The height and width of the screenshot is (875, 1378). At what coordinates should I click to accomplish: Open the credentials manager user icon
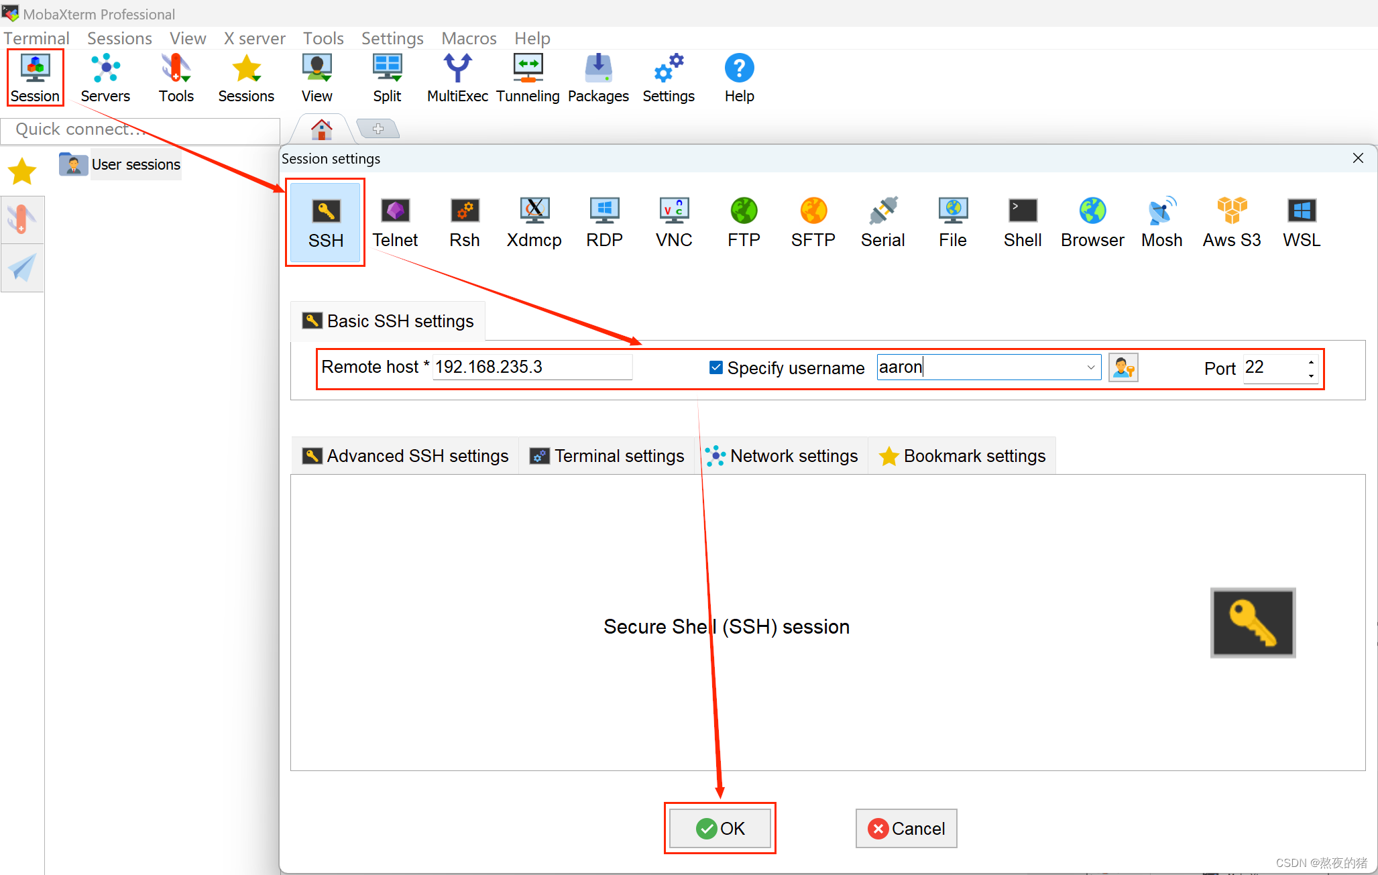[x=1123, y=367]
